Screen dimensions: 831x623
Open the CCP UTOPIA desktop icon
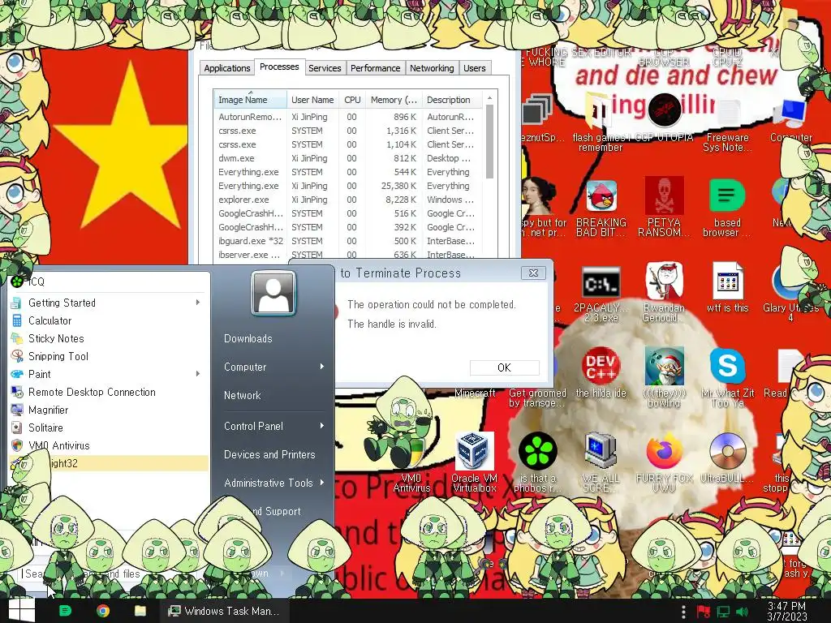(664, 110)
